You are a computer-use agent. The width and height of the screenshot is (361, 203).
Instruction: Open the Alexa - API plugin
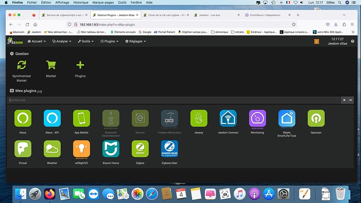(x=52, y=118)
